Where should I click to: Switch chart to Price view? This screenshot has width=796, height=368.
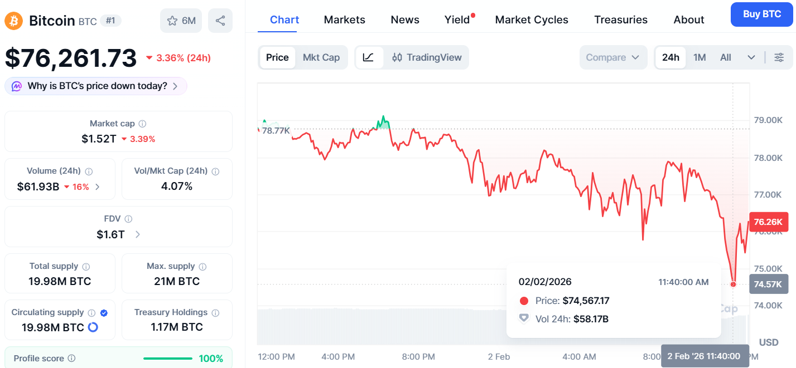coord(277,57)
